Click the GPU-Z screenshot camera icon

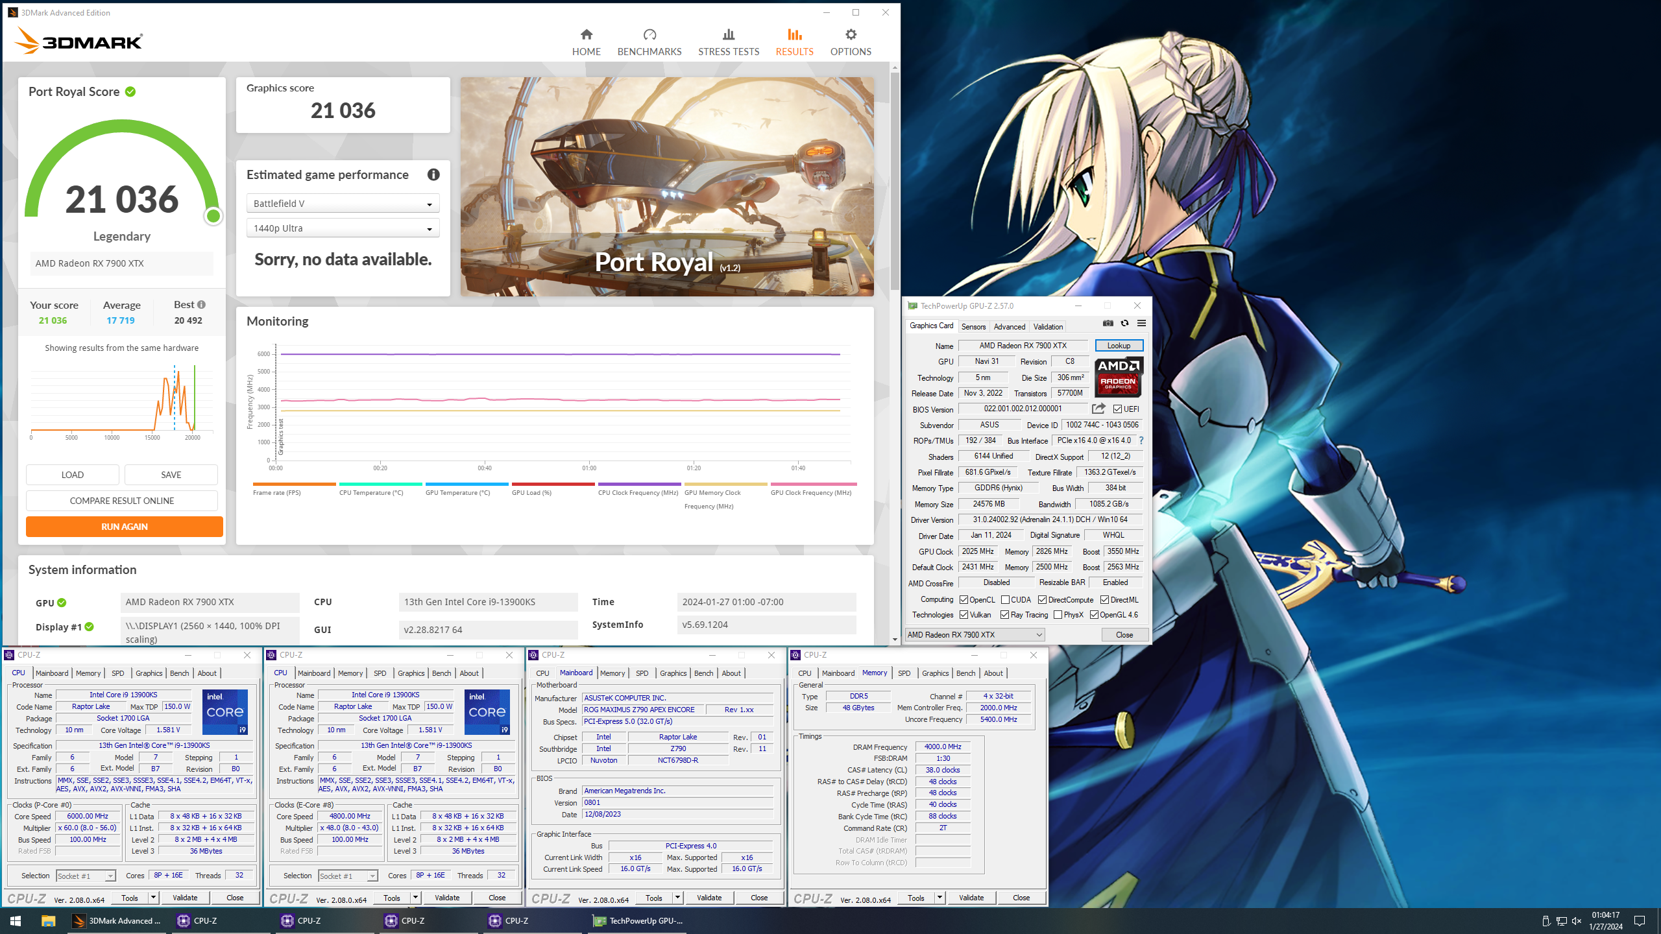click(1108, 323)
